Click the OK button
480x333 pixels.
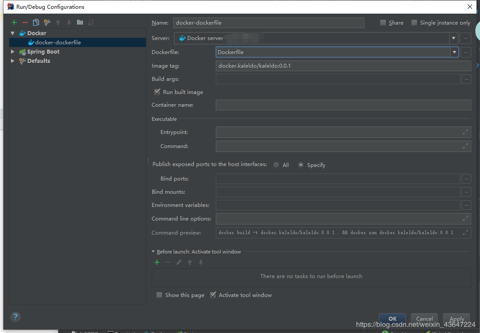pos(392,319)
